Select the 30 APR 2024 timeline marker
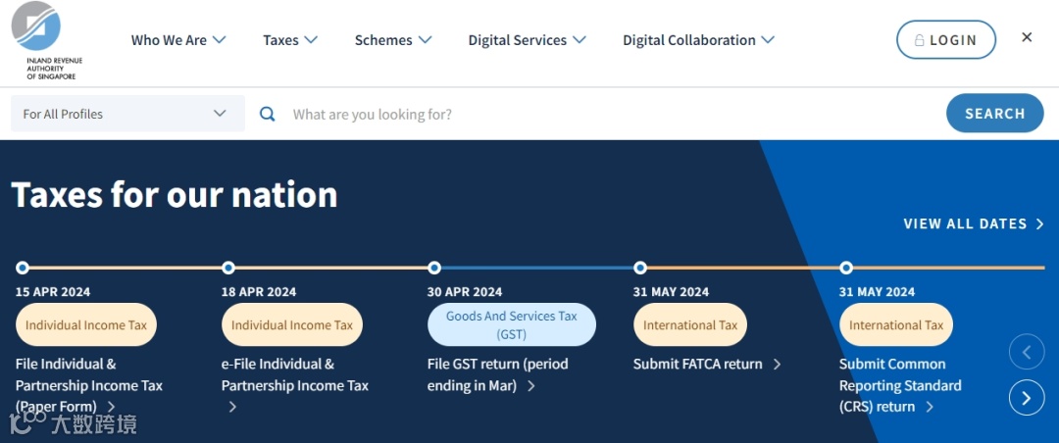This screenshot has width=1059, height=443. click(434, 268)
